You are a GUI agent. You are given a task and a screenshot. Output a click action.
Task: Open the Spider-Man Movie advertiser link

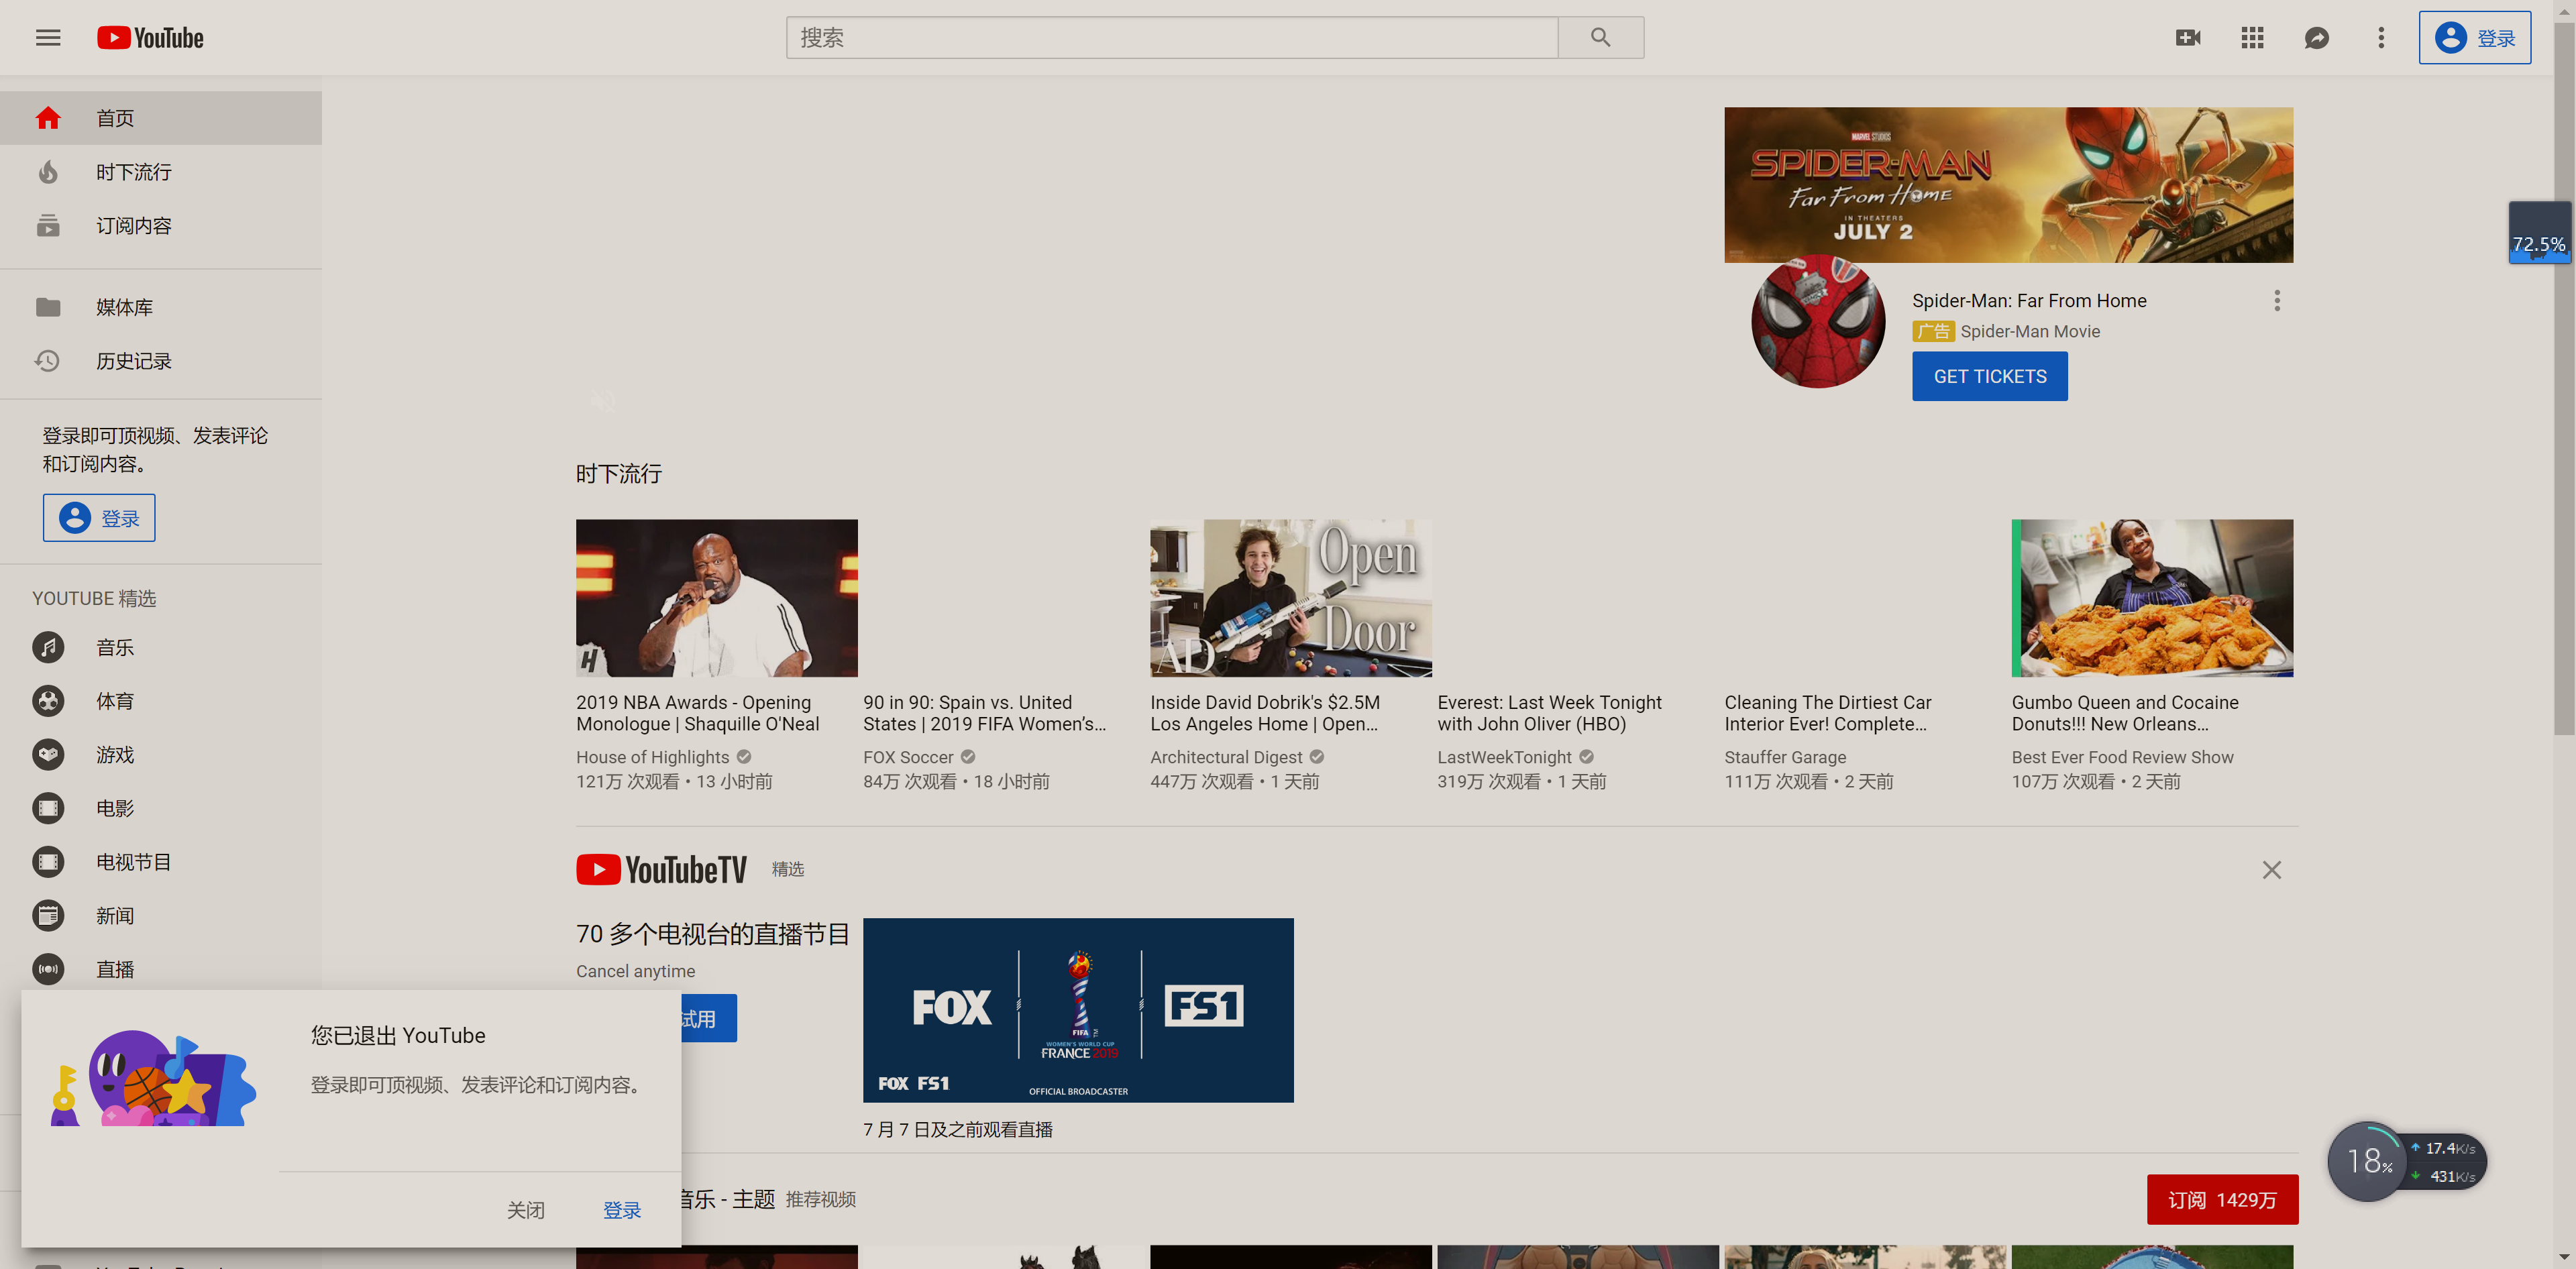coord(2029,332)
